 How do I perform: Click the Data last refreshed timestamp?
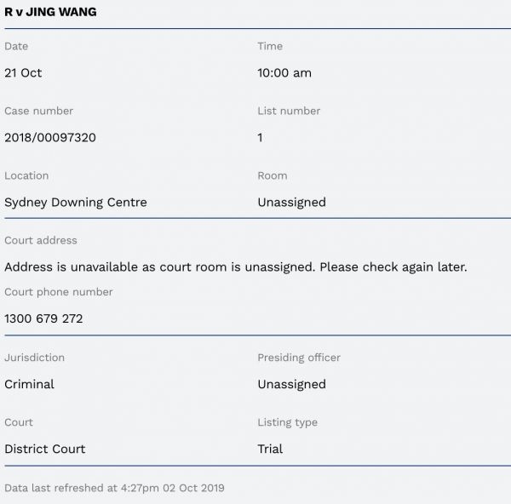[x=114, y=489]
